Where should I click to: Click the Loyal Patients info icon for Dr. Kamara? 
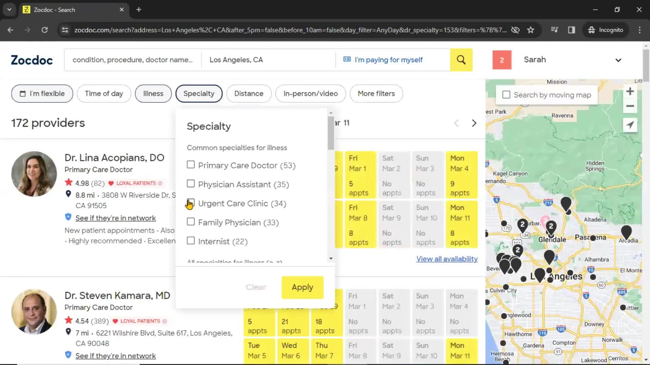[165, 321]
